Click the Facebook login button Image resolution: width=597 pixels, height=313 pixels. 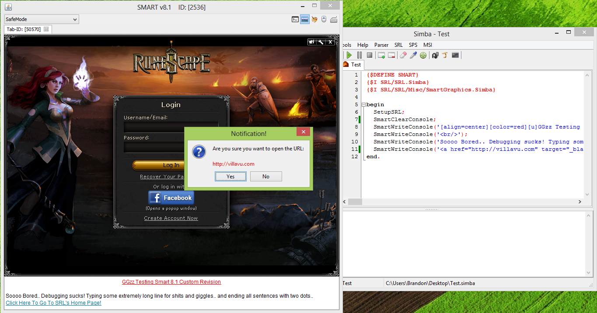171,198
